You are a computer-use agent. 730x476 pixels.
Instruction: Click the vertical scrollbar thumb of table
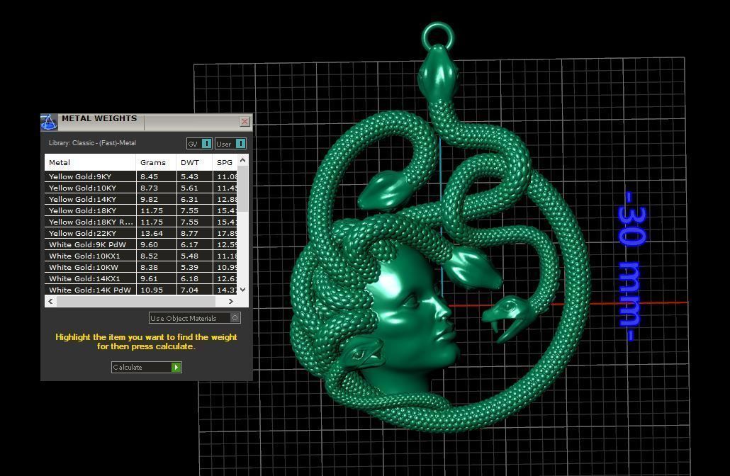242,189
